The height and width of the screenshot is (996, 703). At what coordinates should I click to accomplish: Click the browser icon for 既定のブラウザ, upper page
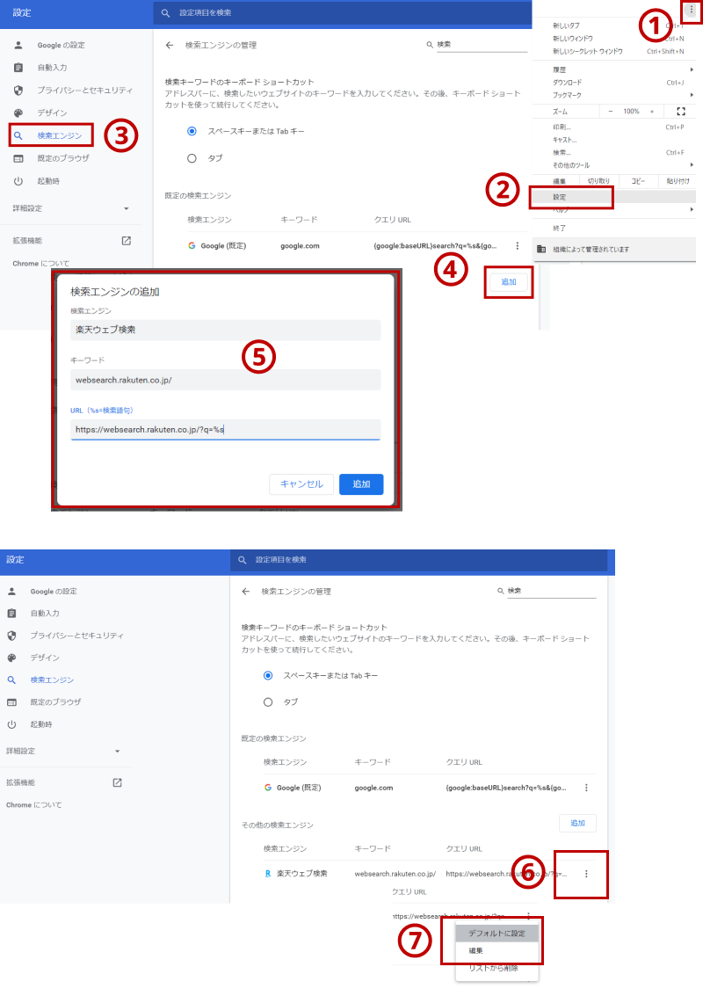pos(18,158)
